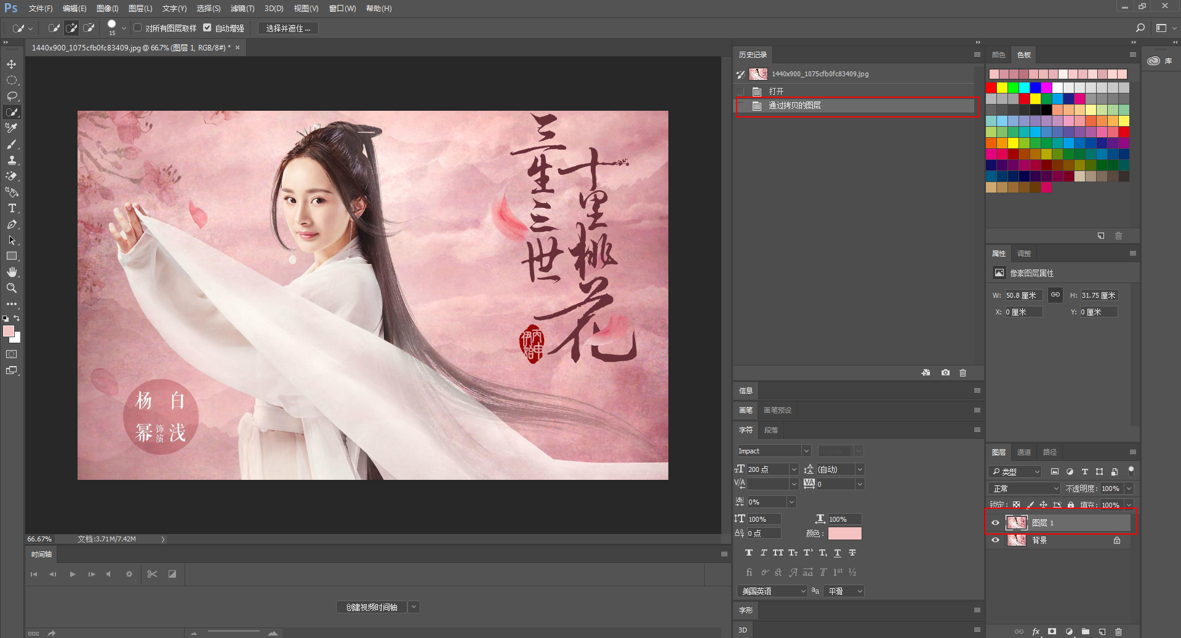Enable 对所有图层取样 checkbox

(138, 28)
